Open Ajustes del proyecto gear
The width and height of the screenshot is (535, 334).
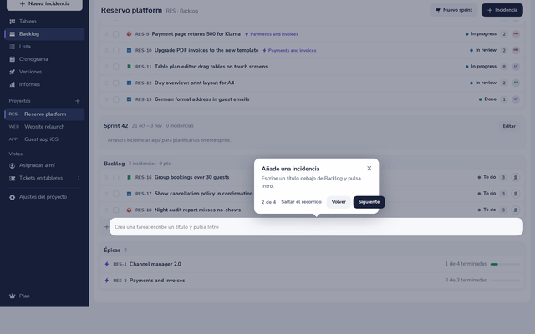tap(44, 197)
